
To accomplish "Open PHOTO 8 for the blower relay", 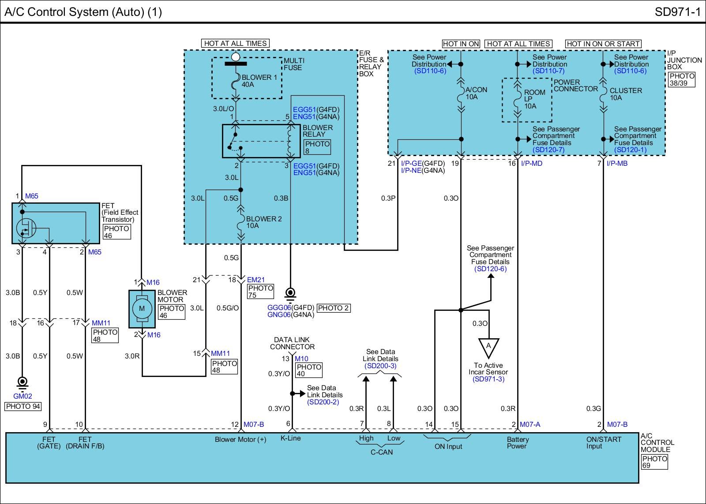I will [x=317, y=147].
